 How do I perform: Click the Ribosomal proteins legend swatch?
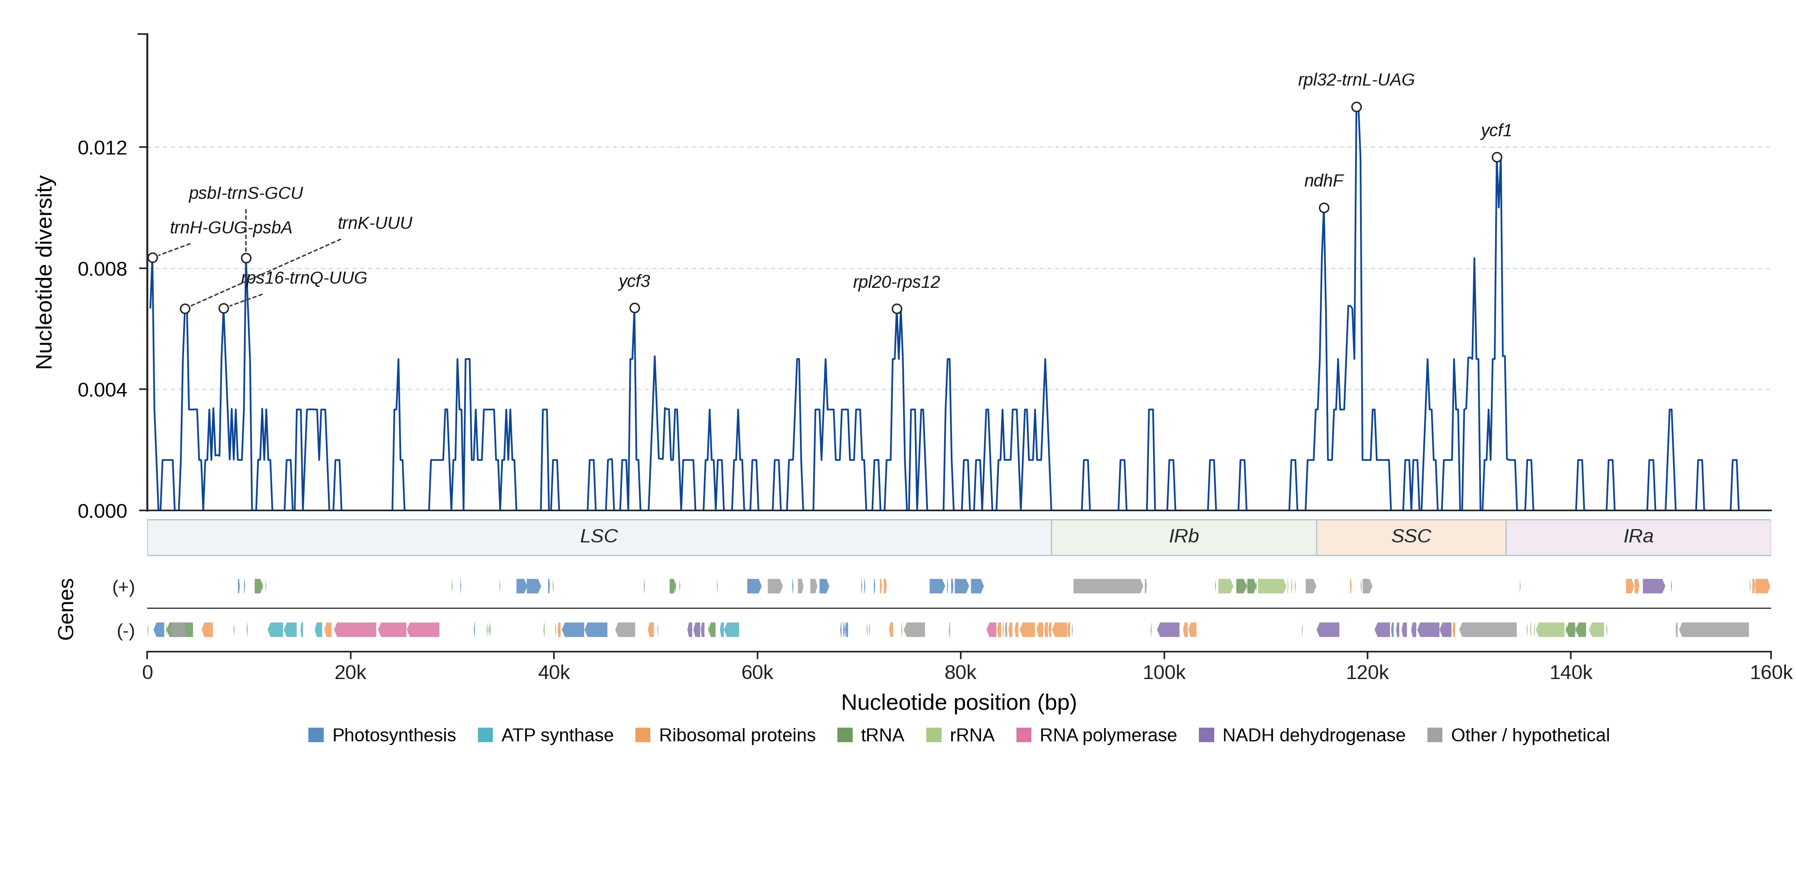(643, 735)
